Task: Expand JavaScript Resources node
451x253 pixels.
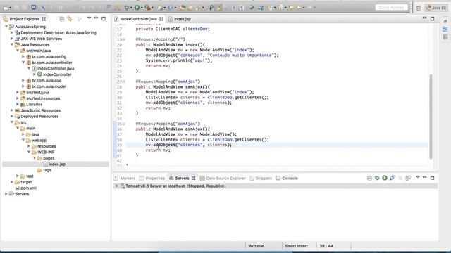Action: coord(12,110)
